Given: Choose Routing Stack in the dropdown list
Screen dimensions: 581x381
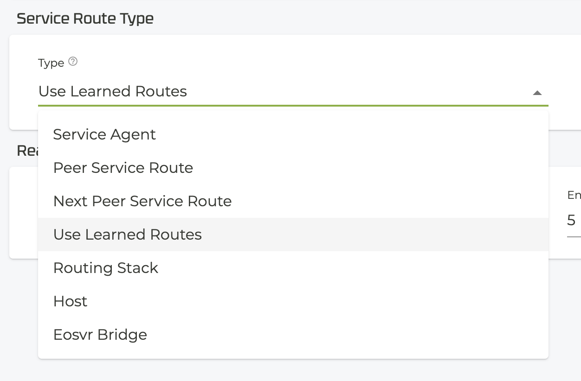Looking at the screenshot, I should (x=106, y=268).
